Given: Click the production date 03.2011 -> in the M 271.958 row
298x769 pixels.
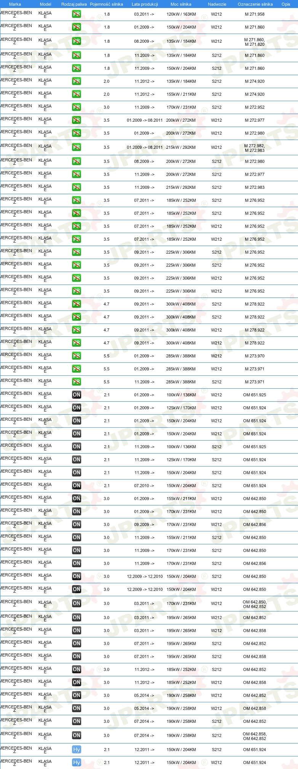Looking at the screenshot, I should coord(144,14).
